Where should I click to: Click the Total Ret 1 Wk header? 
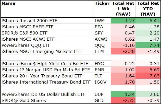coord(123,9)
